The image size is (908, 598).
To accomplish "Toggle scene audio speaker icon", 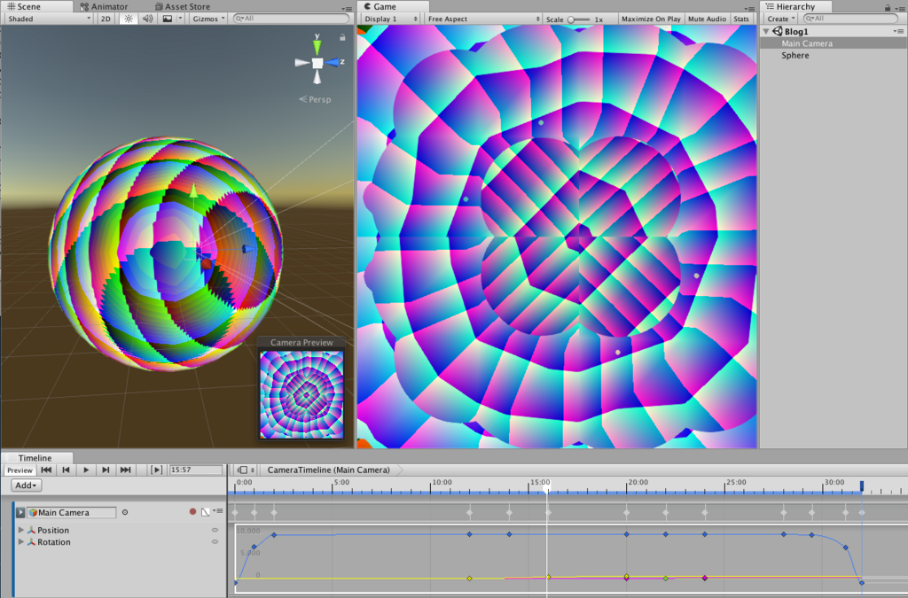I will point(148,19).
